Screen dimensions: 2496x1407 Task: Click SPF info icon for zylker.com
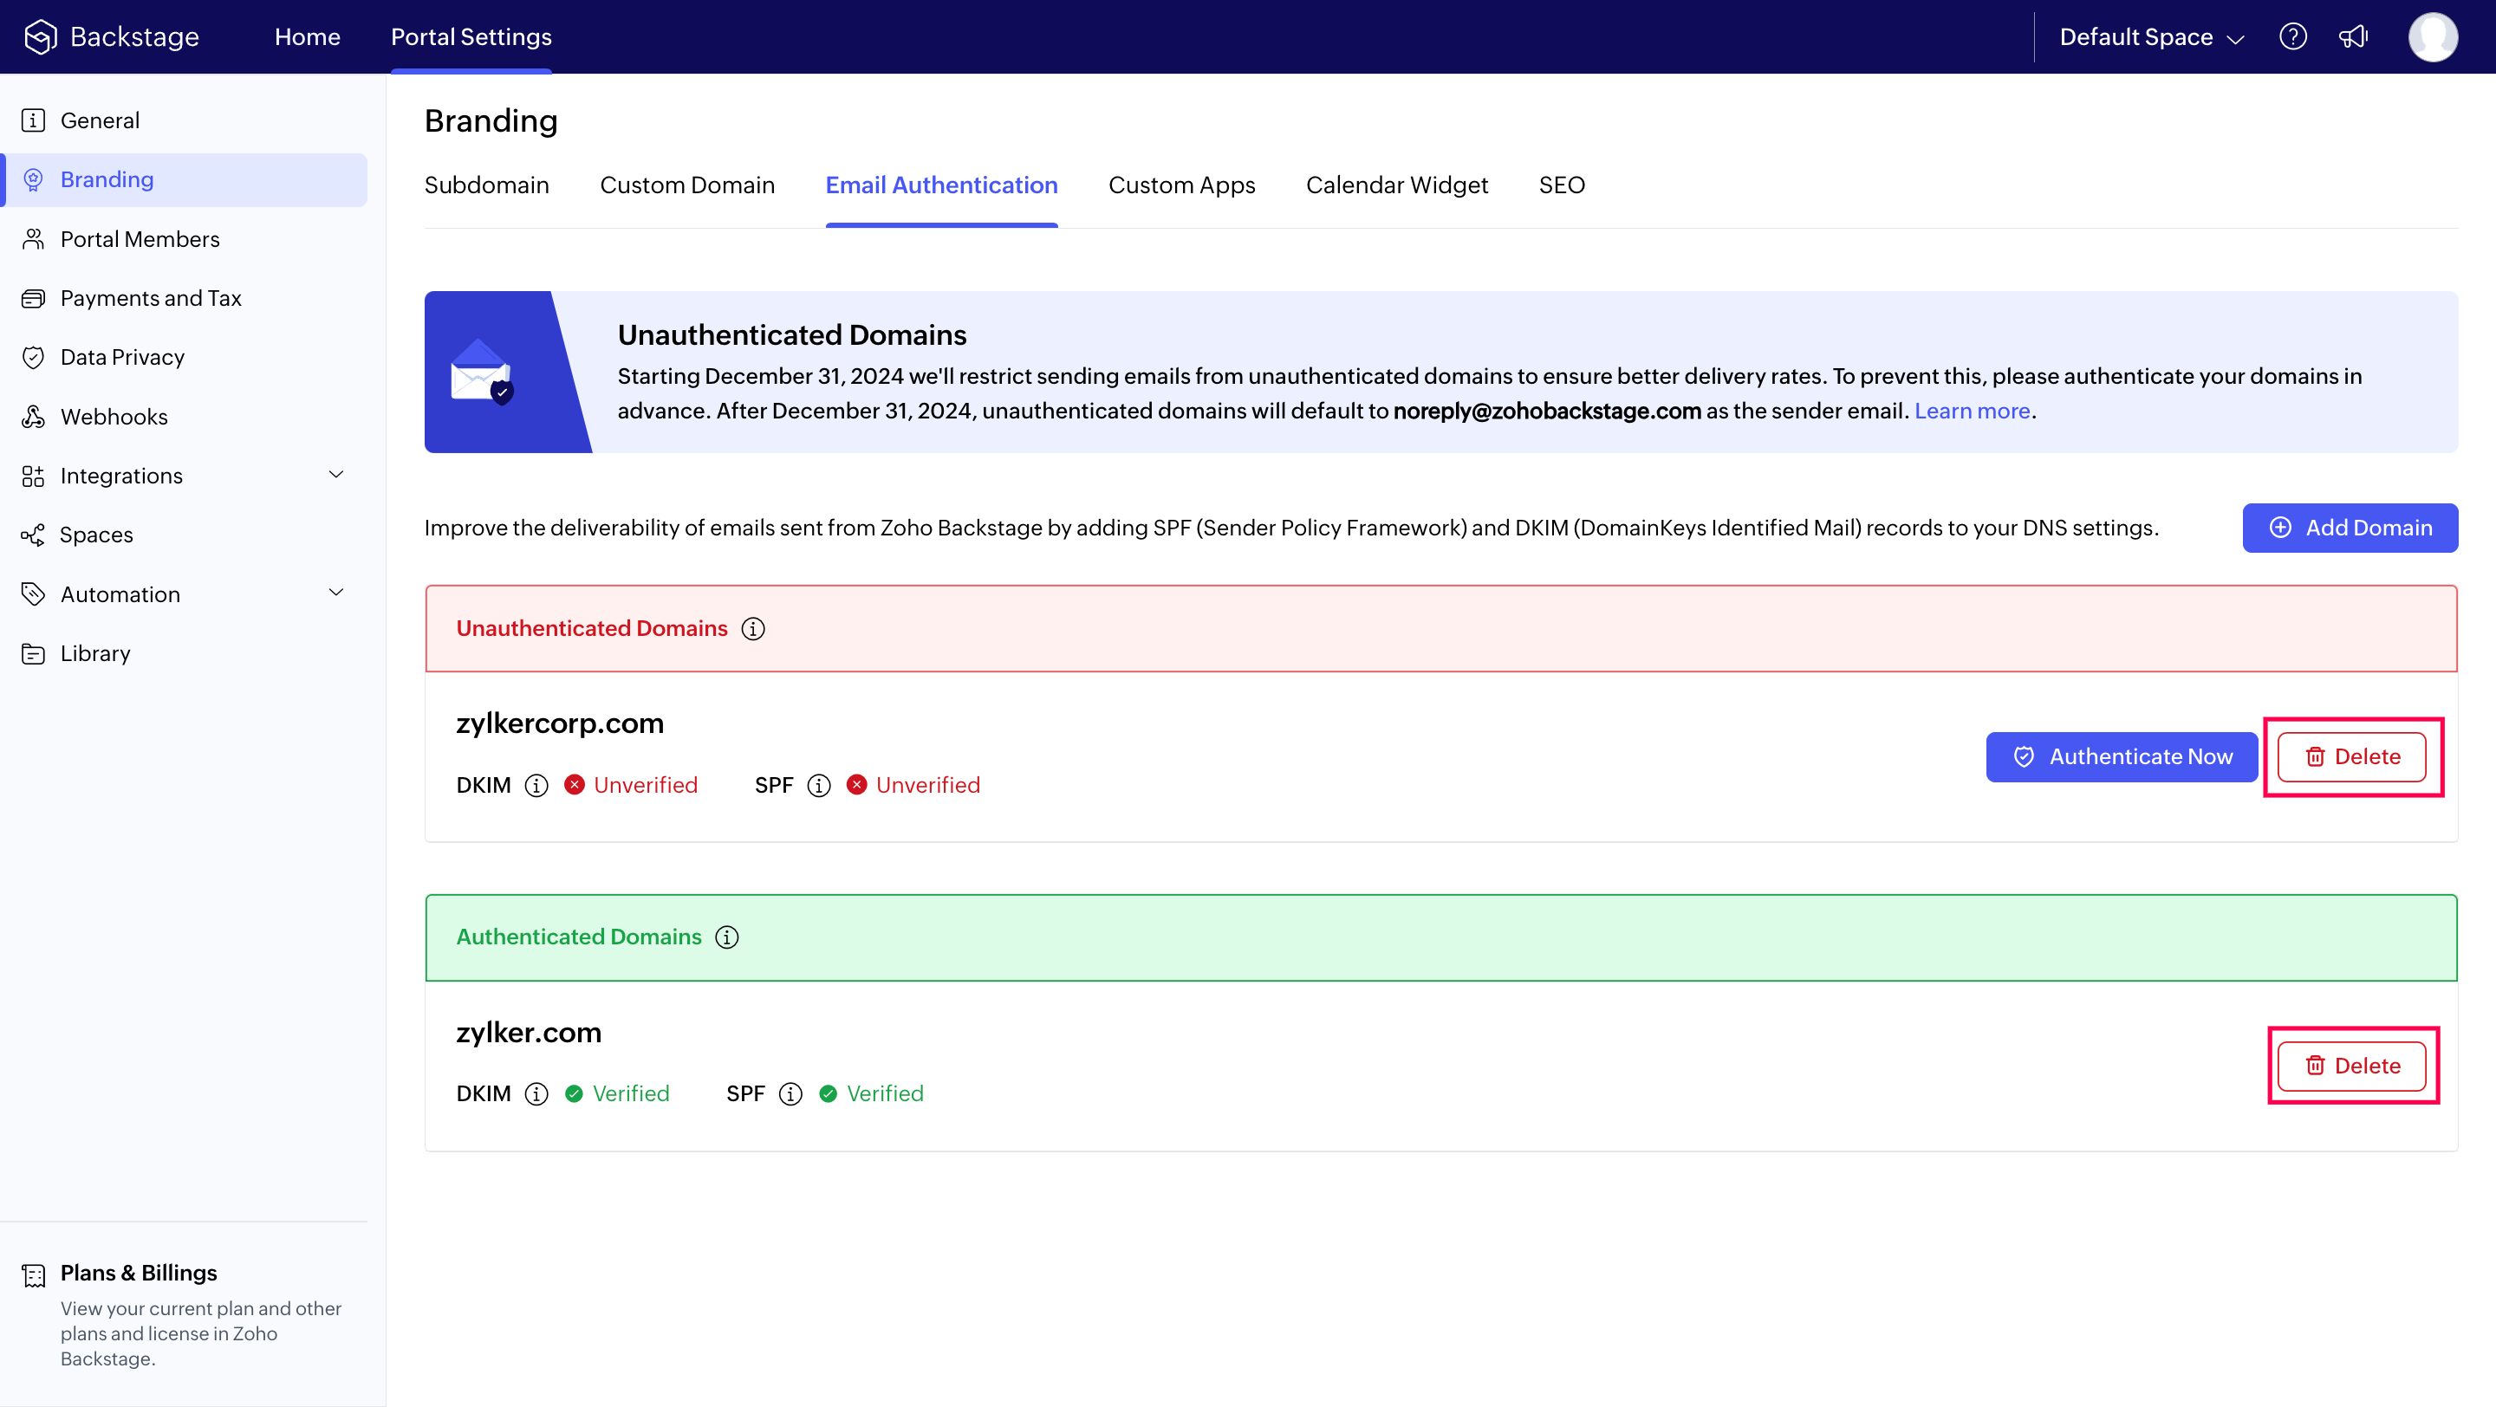790,1094
